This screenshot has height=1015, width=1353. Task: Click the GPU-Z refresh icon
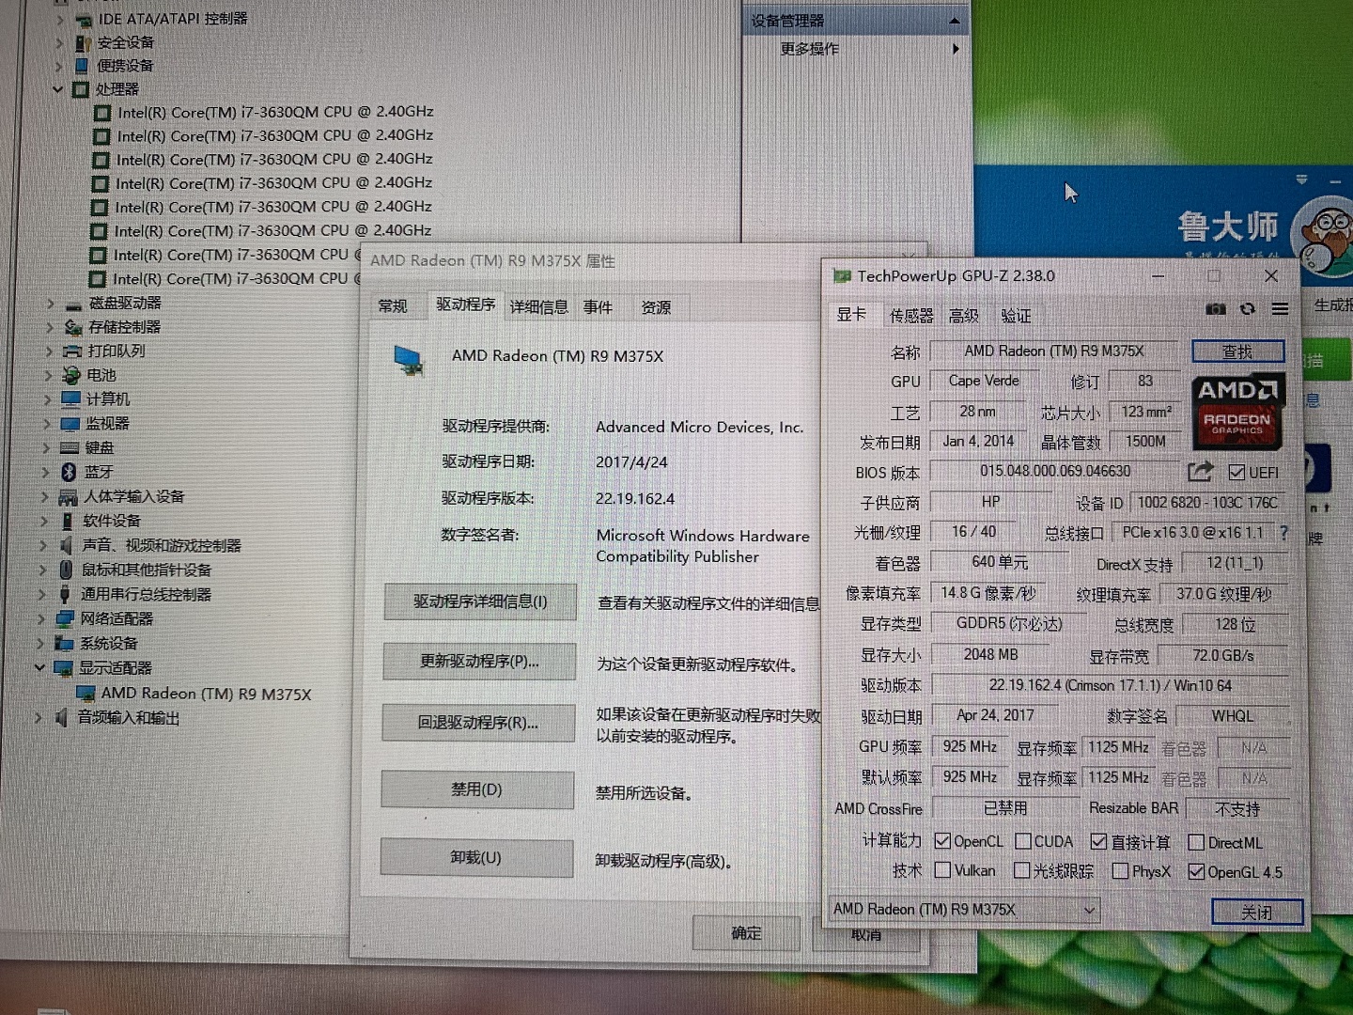point(1248,308)
